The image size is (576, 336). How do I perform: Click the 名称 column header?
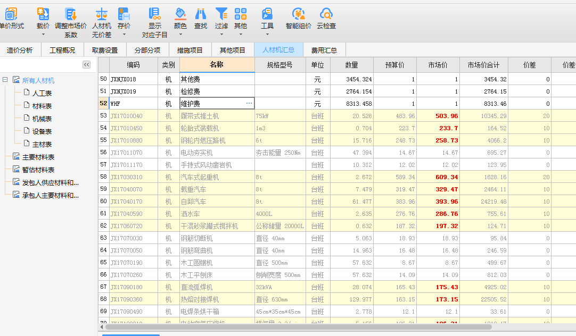217,64
